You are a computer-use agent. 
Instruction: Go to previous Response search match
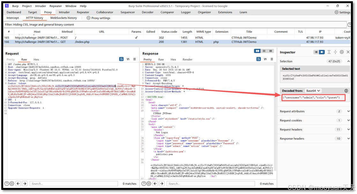point(155,183)
